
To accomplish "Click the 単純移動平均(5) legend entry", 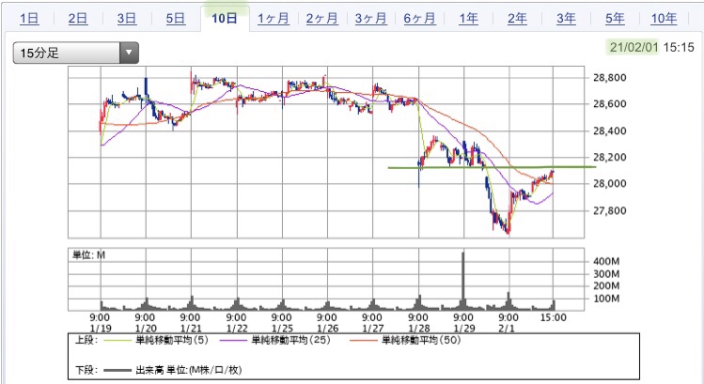I will tap(156, 340).
